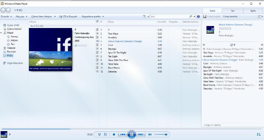
Task: Click CD'yi Kopyala button
Action: 68,16
